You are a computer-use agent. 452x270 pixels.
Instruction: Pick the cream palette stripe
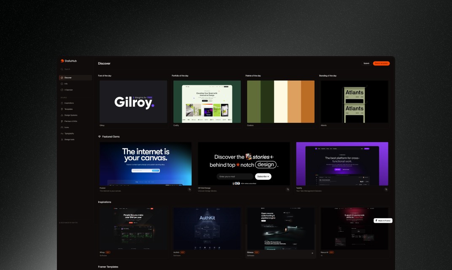281,102
